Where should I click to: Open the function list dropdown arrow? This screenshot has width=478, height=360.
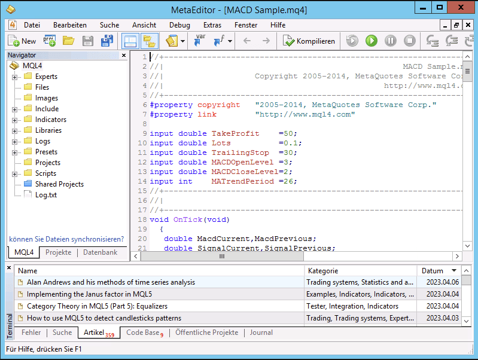click(x=230, y=41)
